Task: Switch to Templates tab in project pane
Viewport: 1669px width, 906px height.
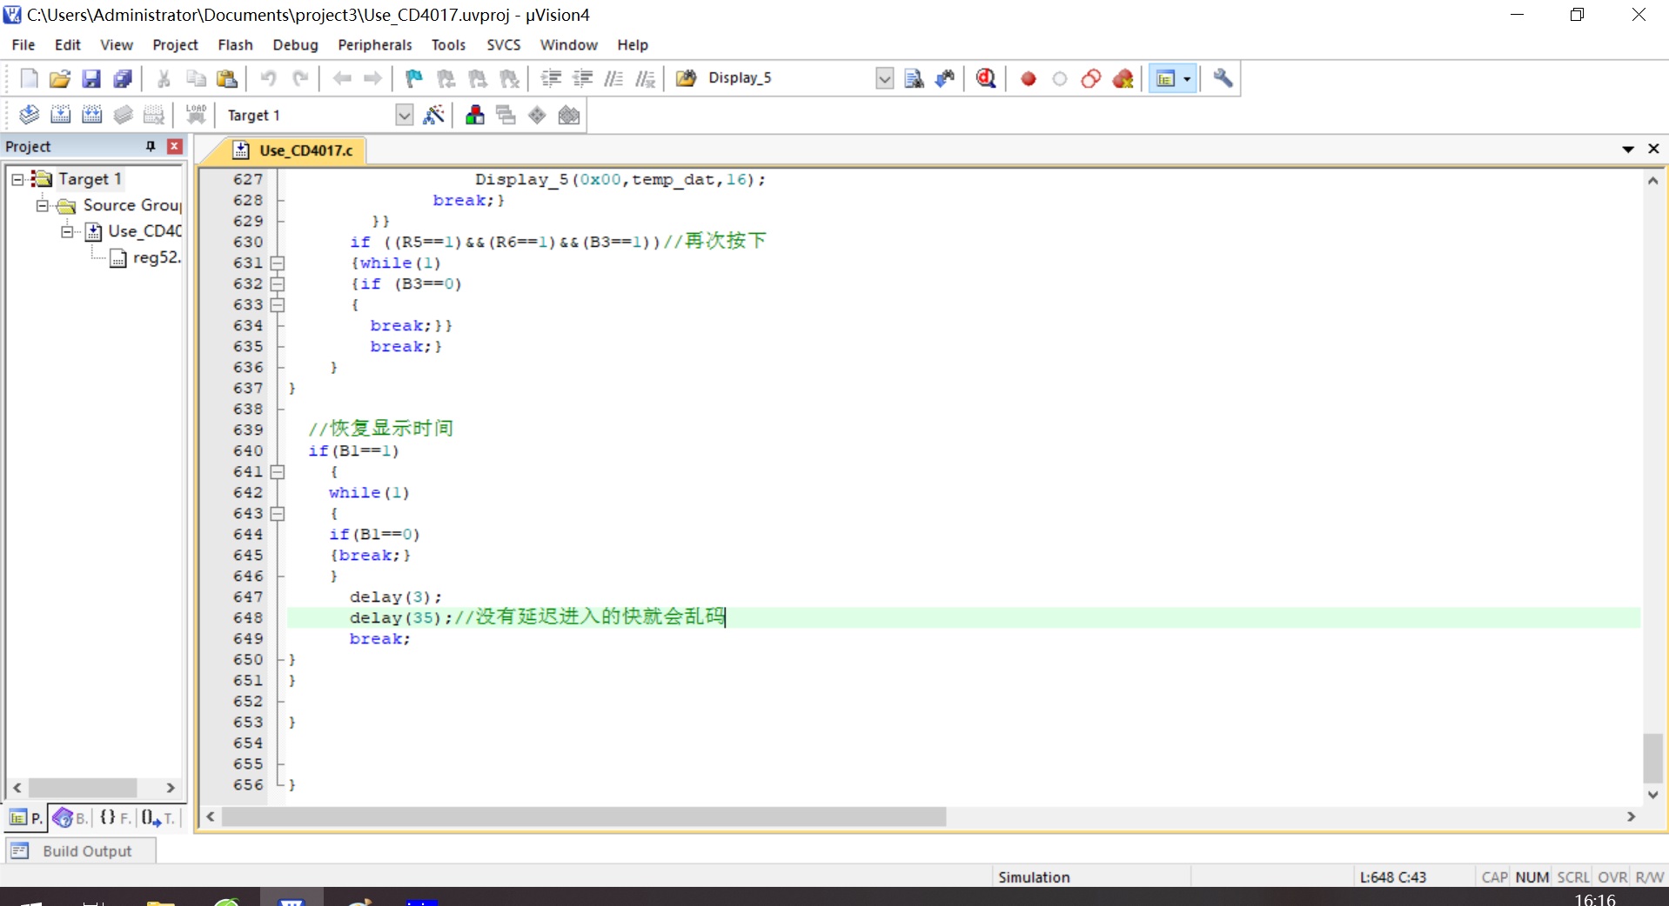Action: click(x=158, y=817)
